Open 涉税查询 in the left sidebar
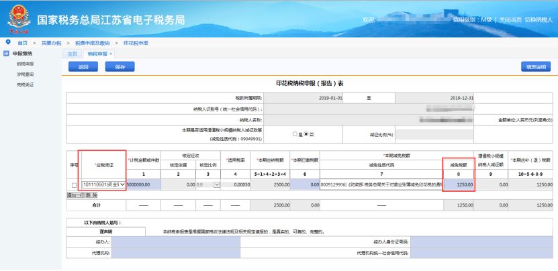This screenshot has width=558, height=271. click(26, 74)
